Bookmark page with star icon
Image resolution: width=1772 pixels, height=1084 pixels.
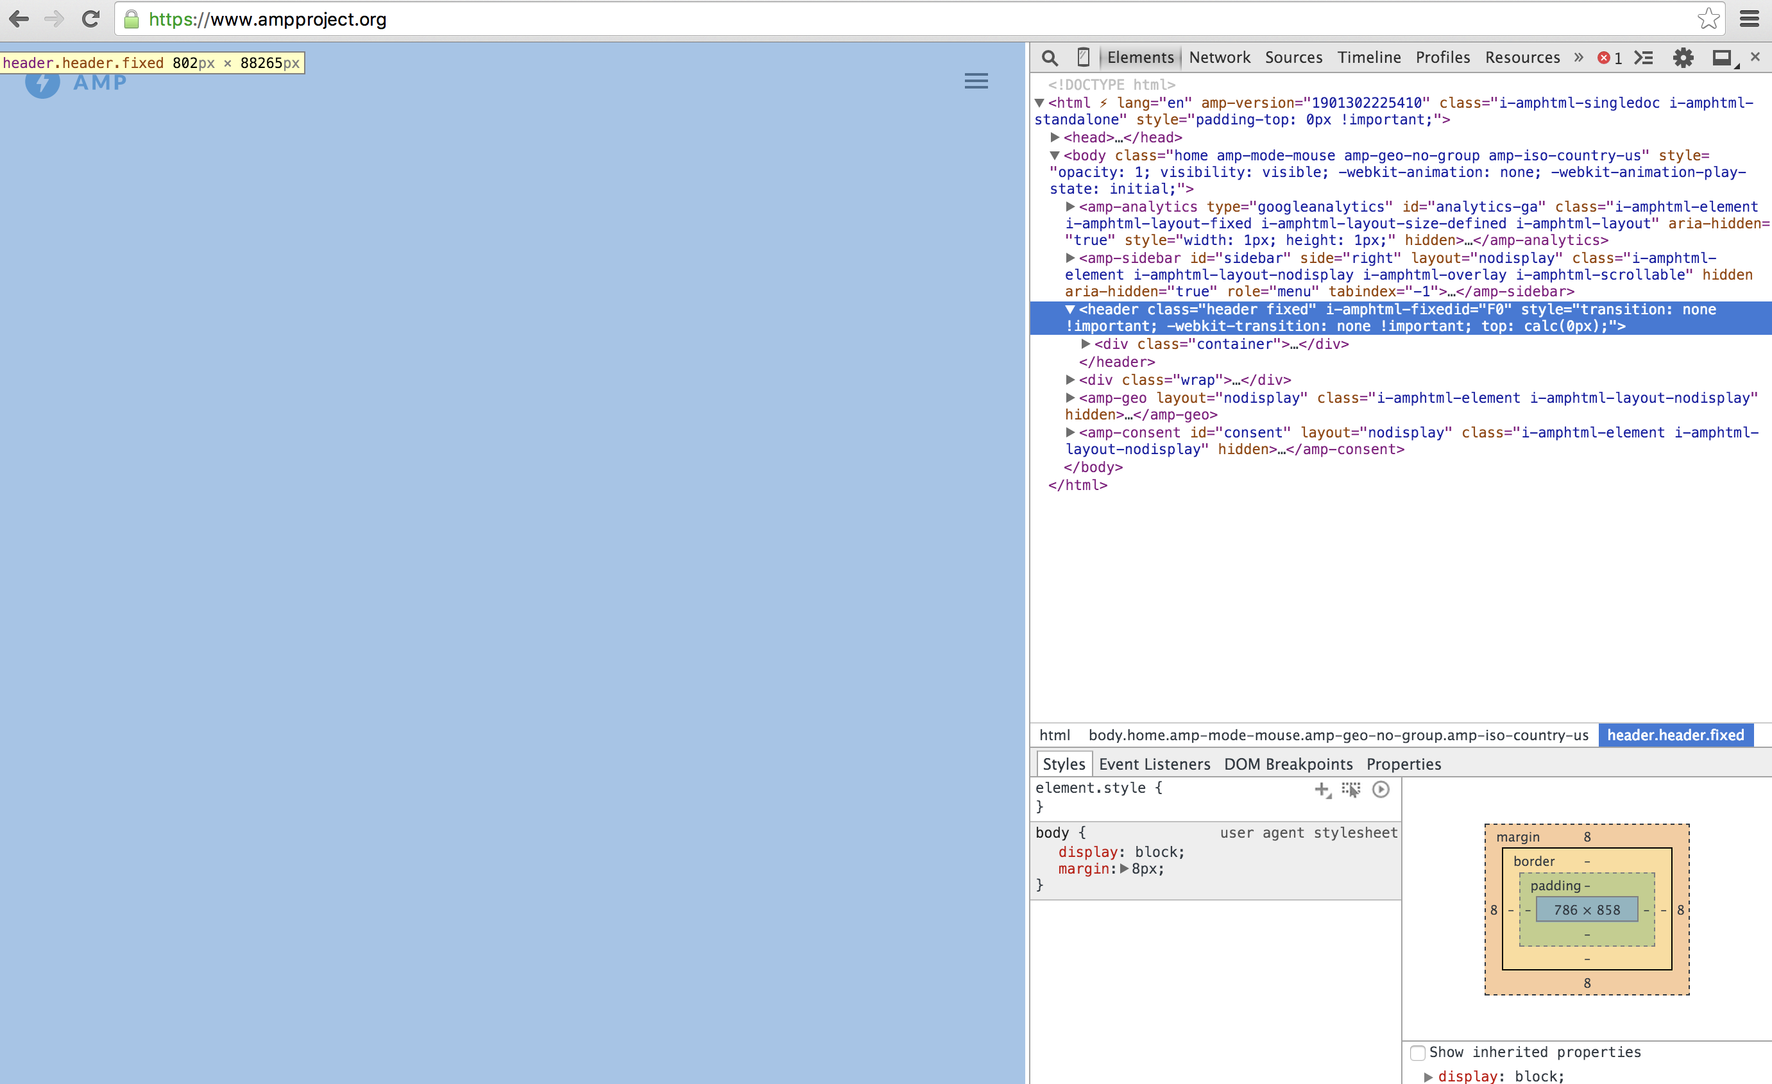coord(1708,19)
